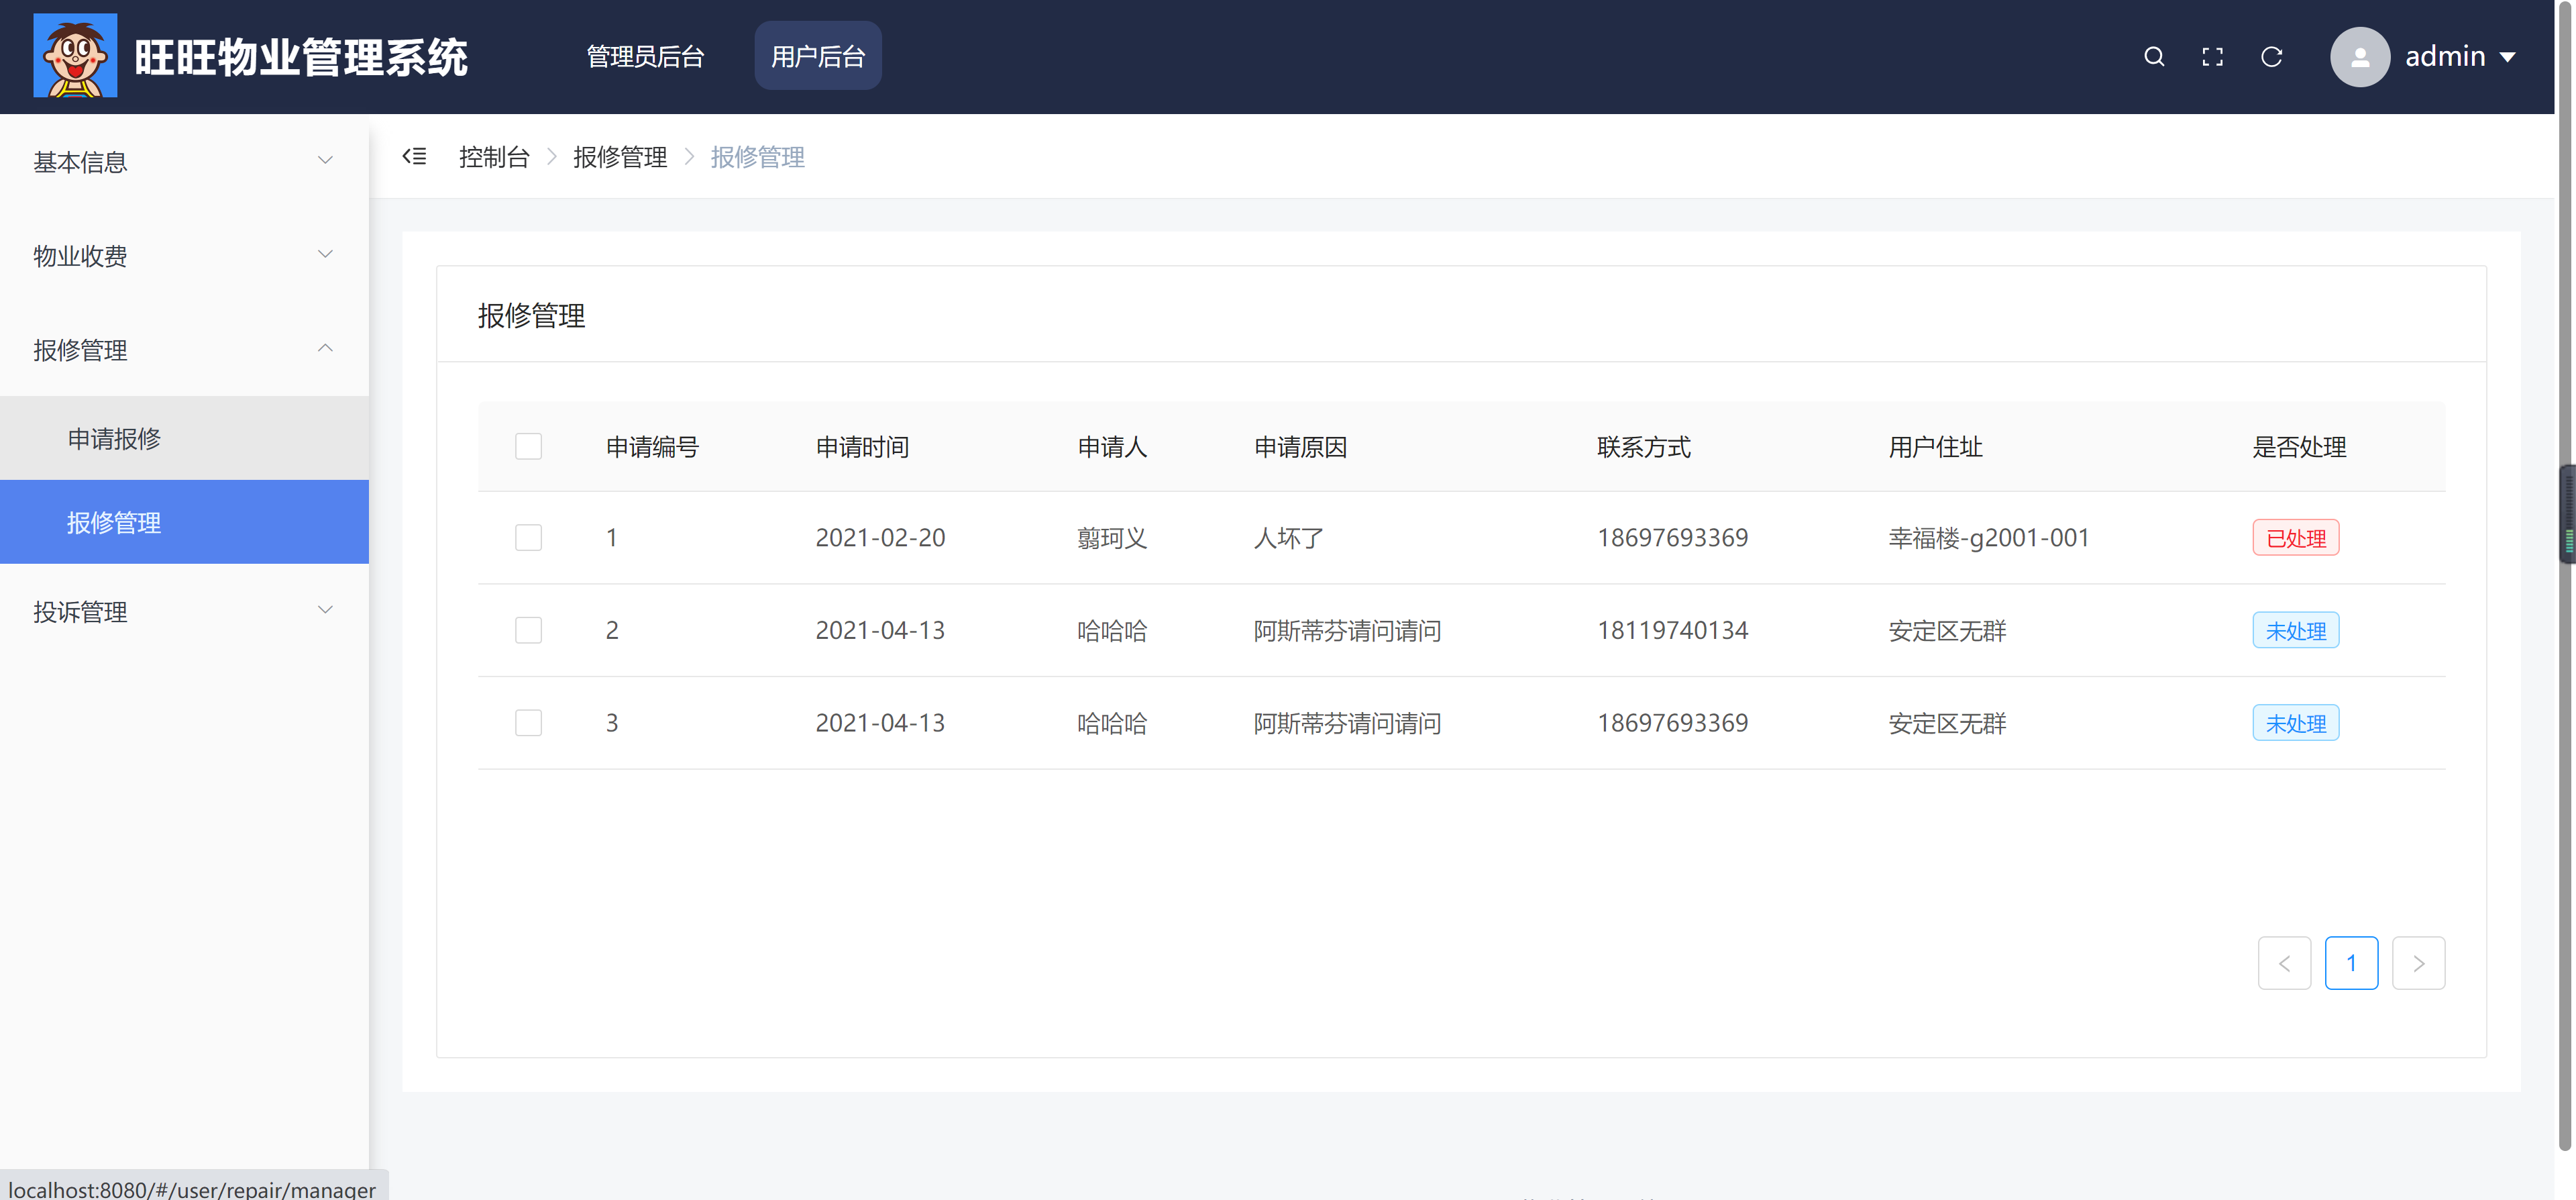
Task: Switch to 管理员后台 top navigation tab
Action: 645,57
